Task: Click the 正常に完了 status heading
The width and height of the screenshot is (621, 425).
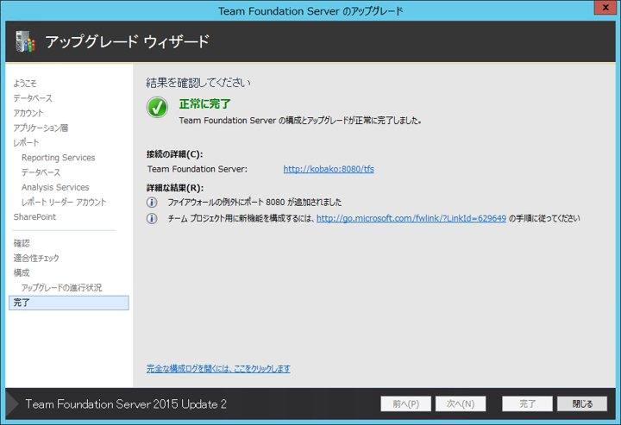Action: (204, 104)
